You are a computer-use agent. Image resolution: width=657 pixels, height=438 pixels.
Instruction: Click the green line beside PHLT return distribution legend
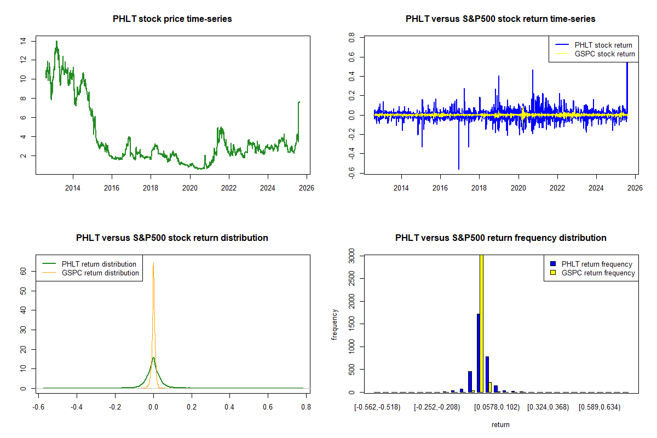[x=48, y=264]
